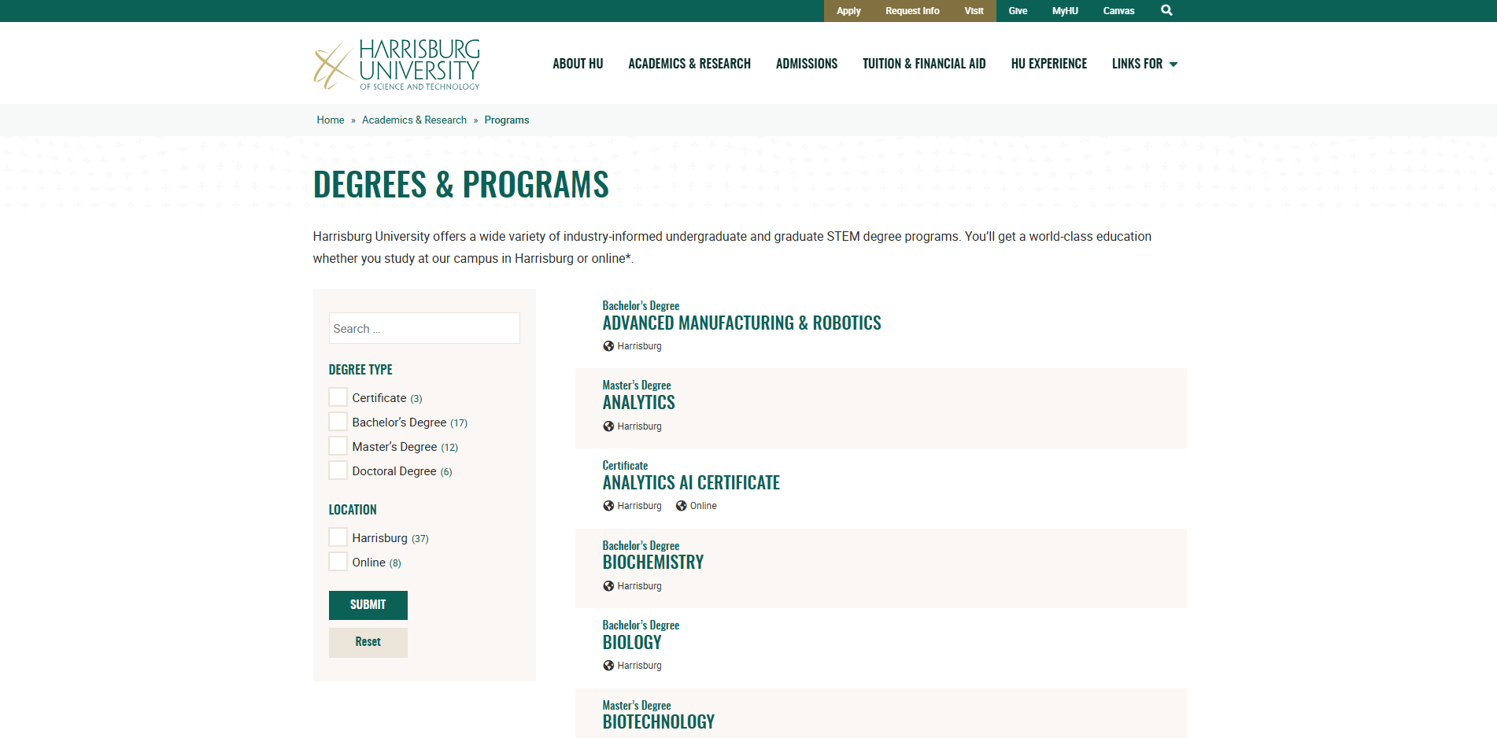Click Harrisburg globe icon under Analytics AI Certificate
The height and width of the screenshot is (738, 1497).
pyautogui.click(x=608, y=506)
